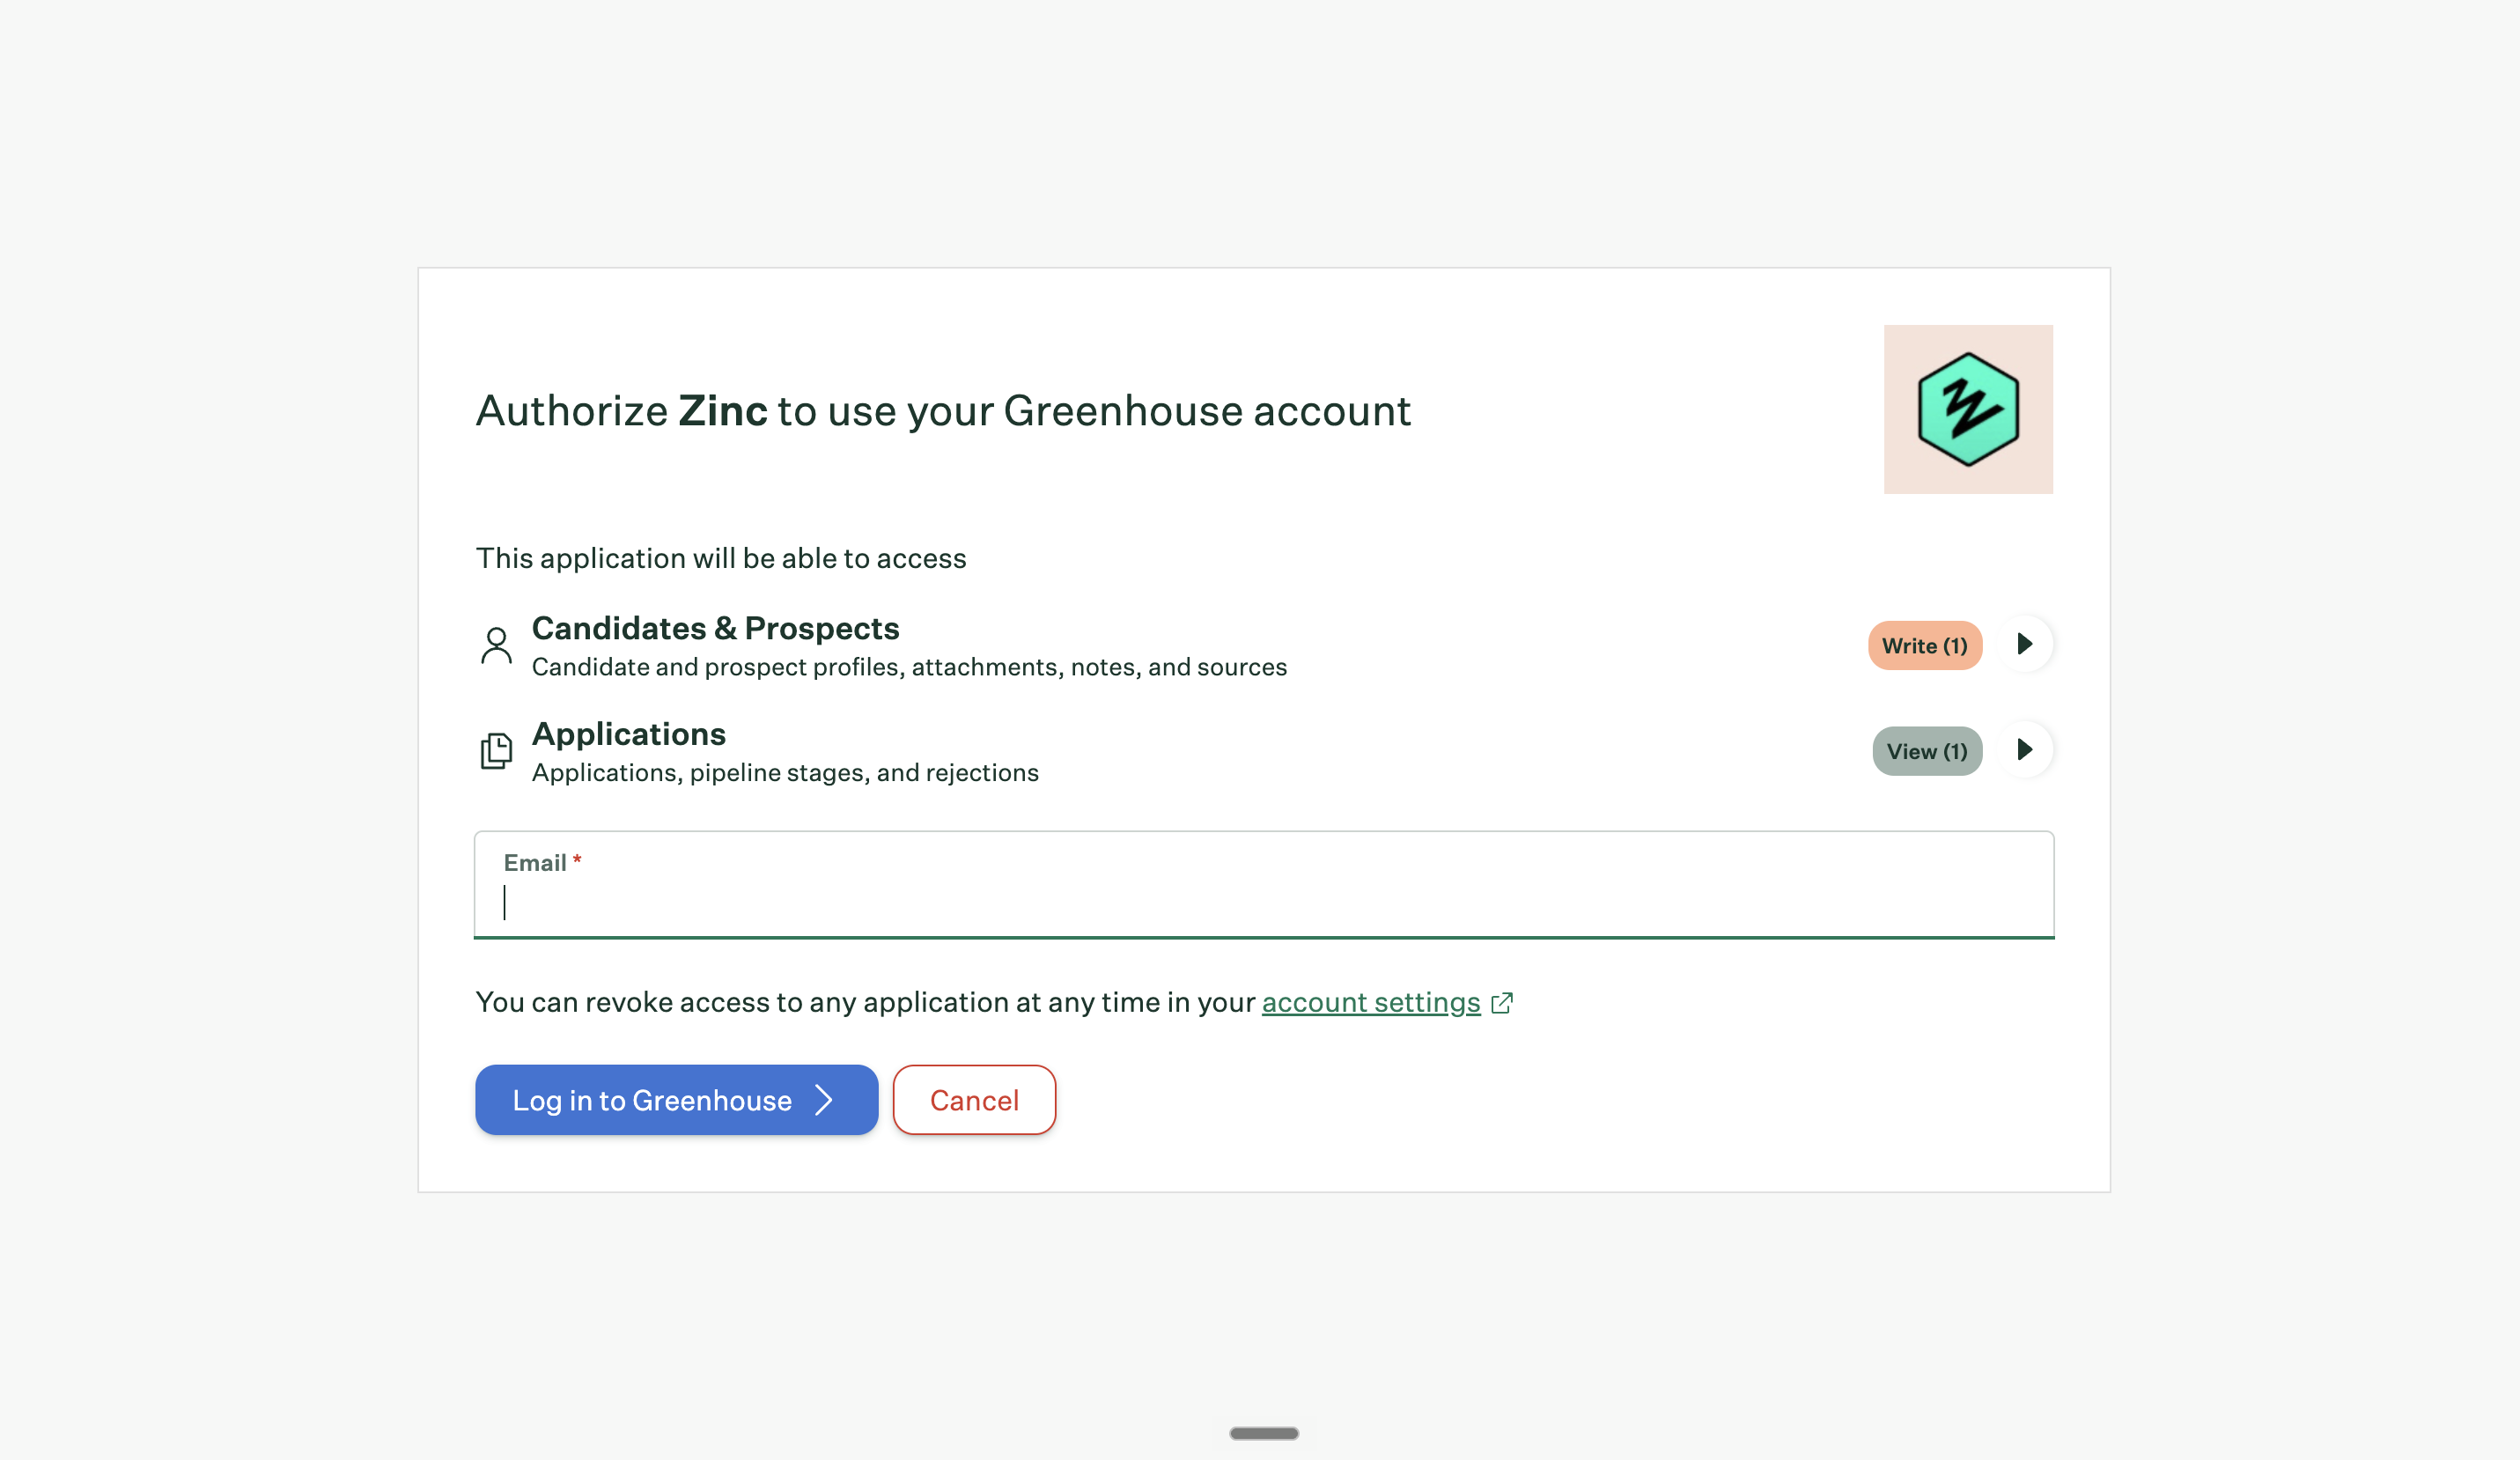
Task: Click the Zinc hexagon logo
Action: coord(1968,409)
